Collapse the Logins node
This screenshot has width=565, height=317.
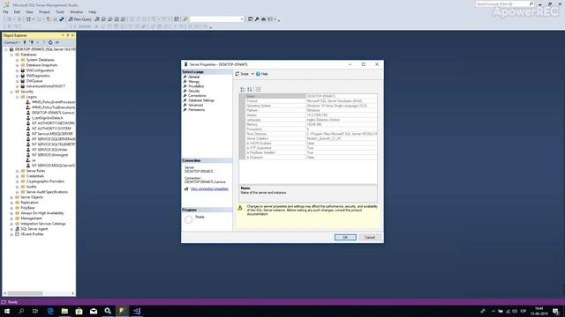[17, 97]
